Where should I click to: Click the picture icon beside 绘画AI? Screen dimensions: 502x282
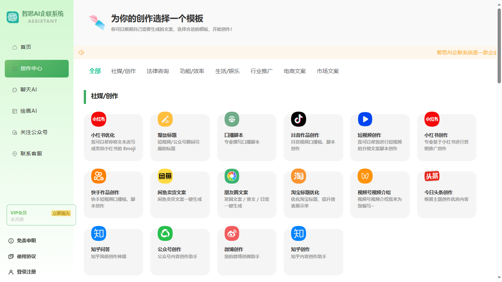15,111
